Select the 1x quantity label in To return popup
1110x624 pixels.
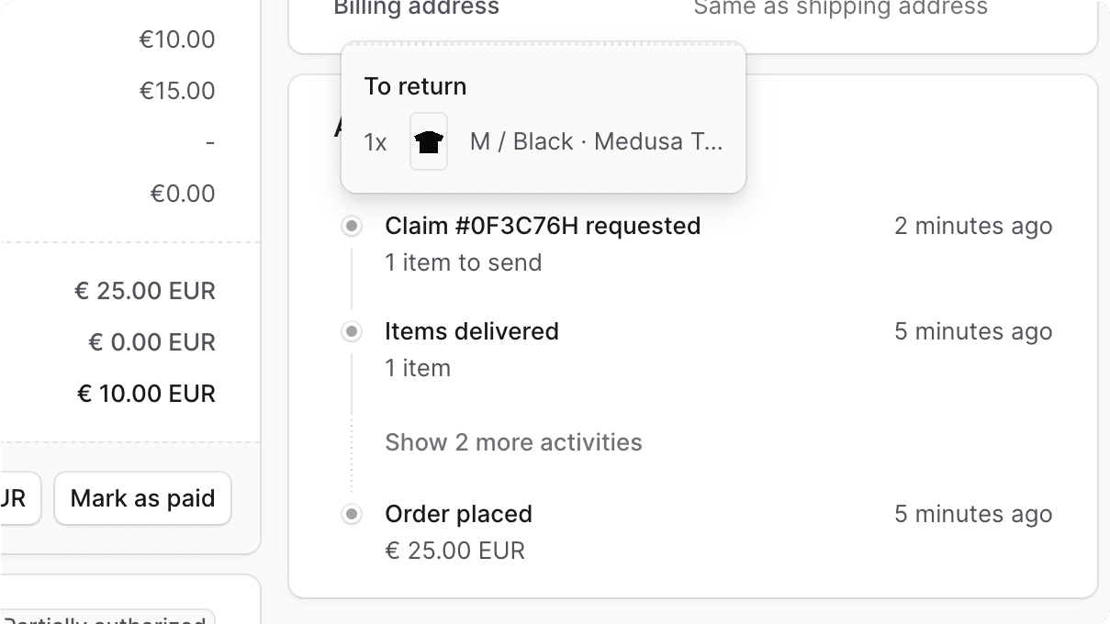(375, 141)
